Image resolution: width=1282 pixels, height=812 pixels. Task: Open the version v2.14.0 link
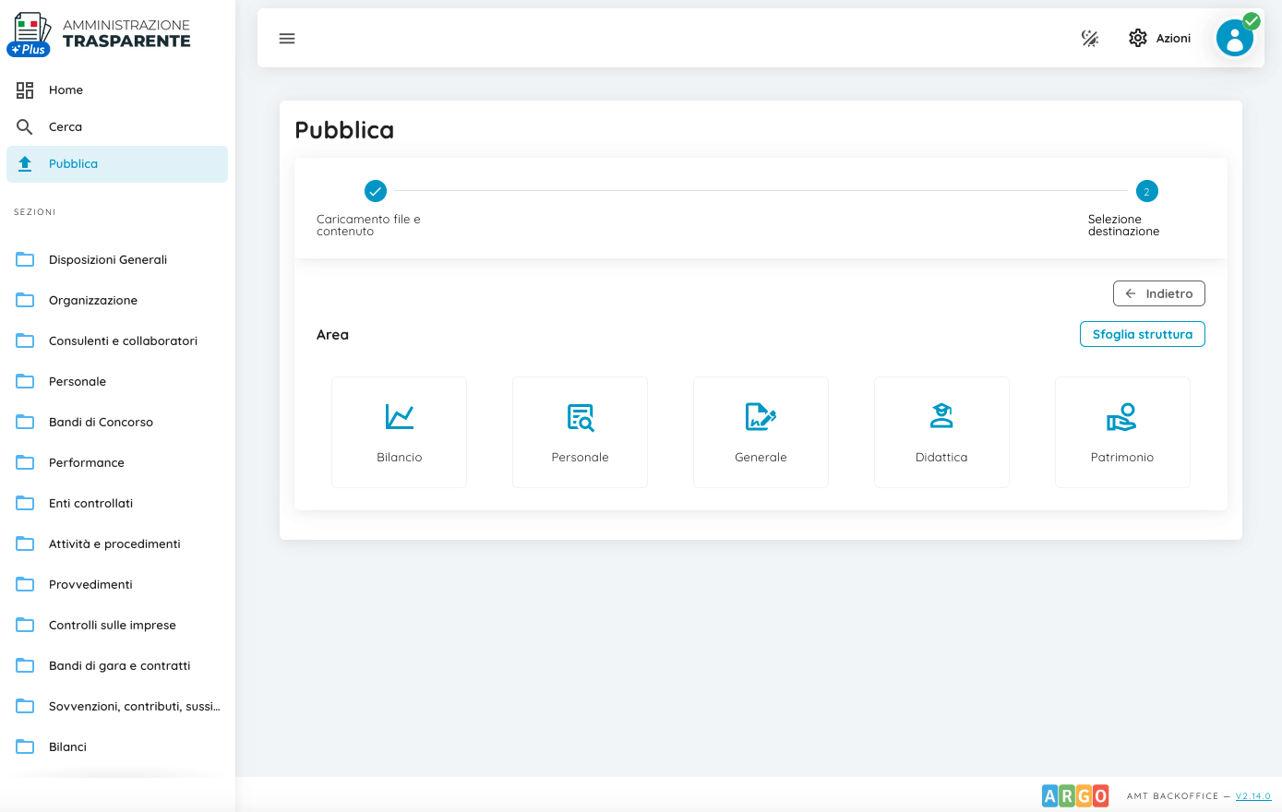(1253, 796)
